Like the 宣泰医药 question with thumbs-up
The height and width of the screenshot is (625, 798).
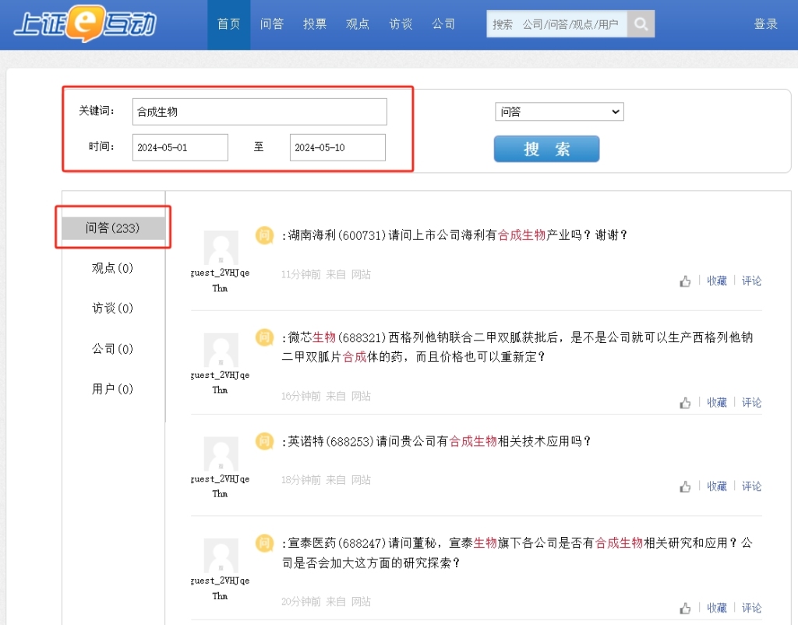(x=685, y=608)
